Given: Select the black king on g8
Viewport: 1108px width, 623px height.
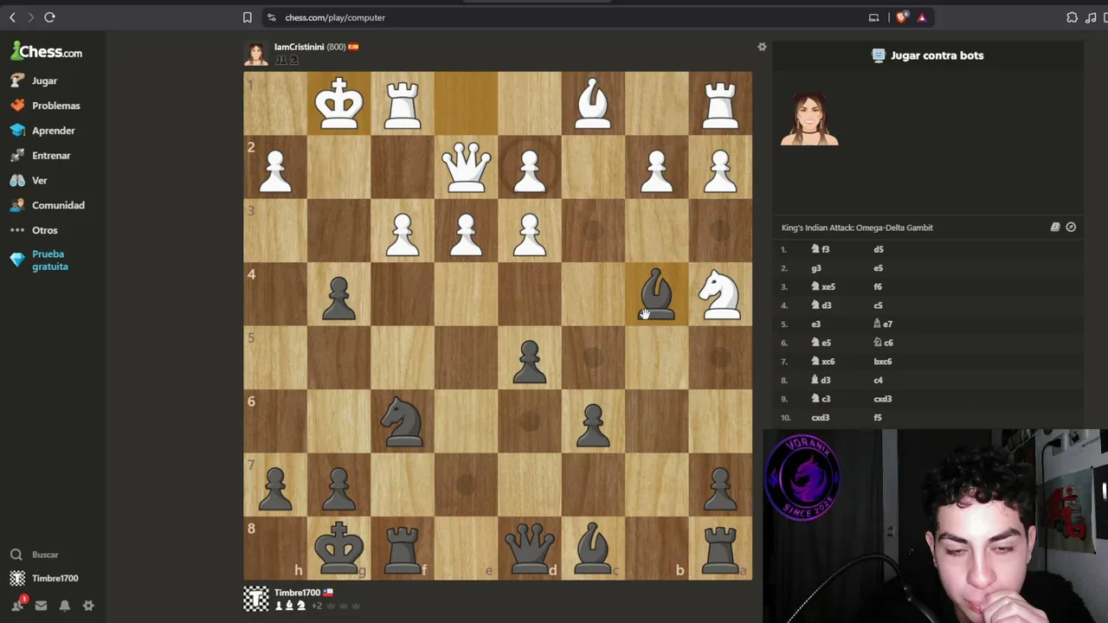Looking at the screenshot, I should click(338, 549).
